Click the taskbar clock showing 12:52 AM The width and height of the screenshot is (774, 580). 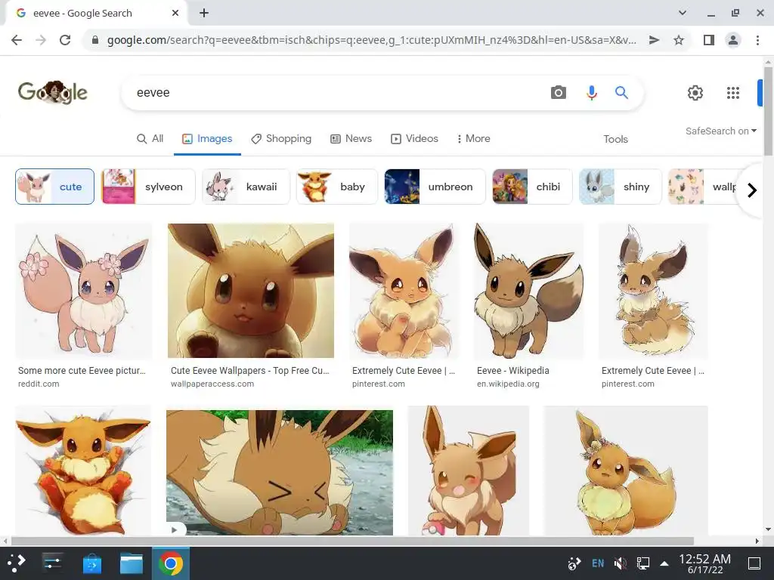pyautogui.click(x=704, y=563)
